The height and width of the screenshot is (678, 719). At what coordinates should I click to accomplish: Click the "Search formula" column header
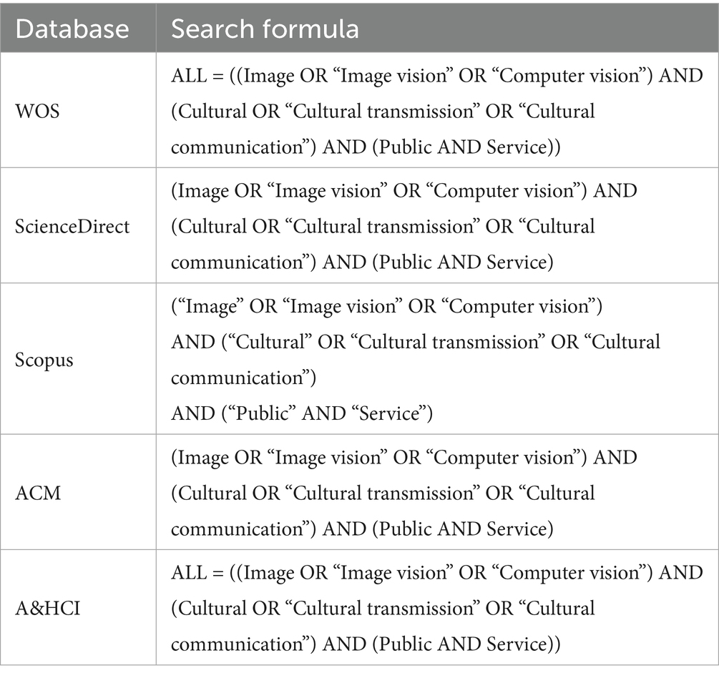coord(265,28)
